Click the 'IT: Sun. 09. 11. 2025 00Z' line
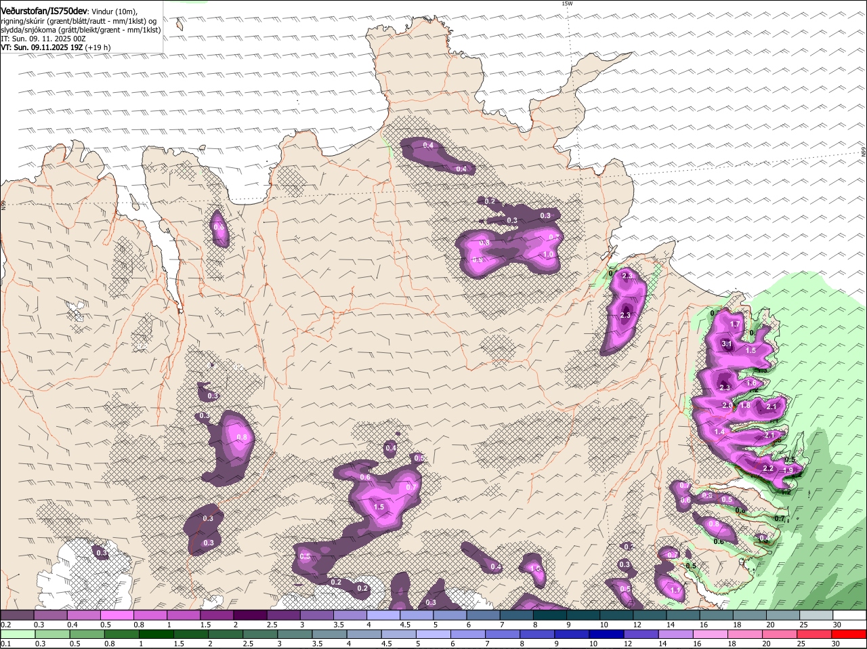This screenshot has width=867, height=649. [43, 39]
